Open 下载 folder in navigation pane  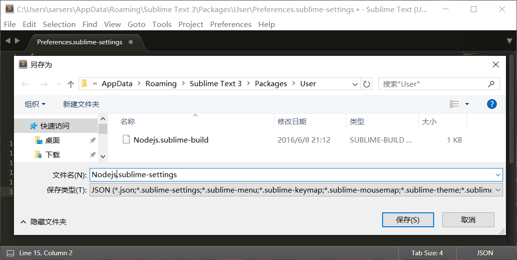(53, 155)
